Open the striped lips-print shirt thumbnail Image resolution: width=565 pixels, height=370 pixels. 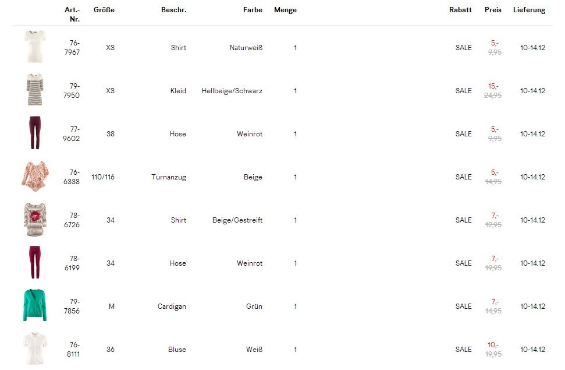pyautogui.click(x=35, y=220)
